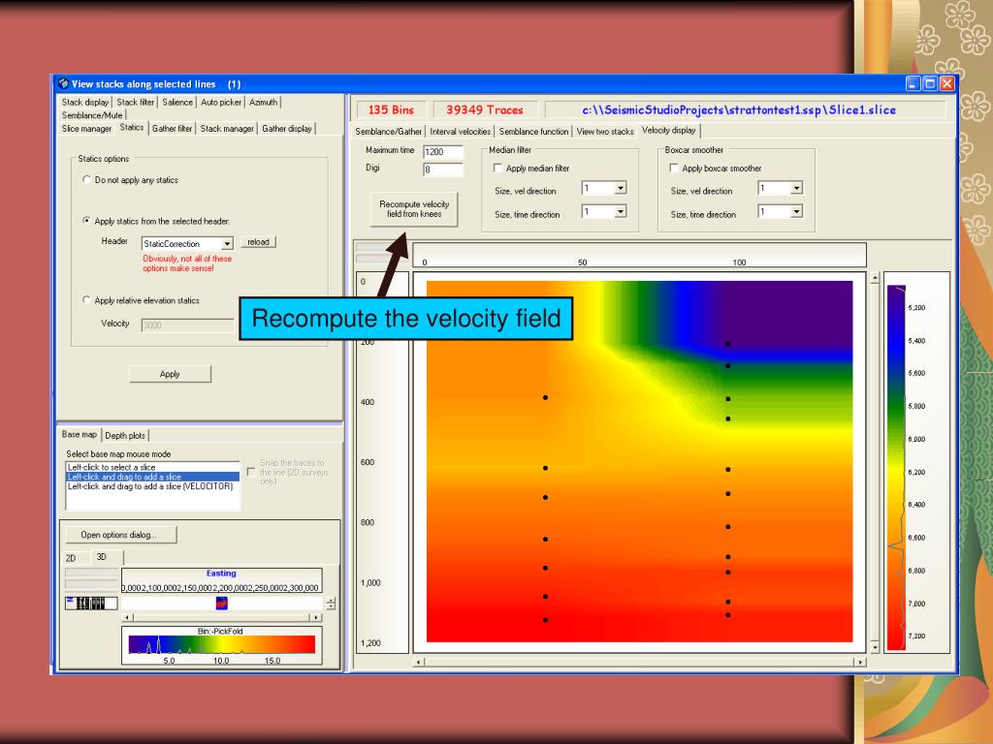Open the Salience tab
The image size is (993, 744).
(177, 102)
